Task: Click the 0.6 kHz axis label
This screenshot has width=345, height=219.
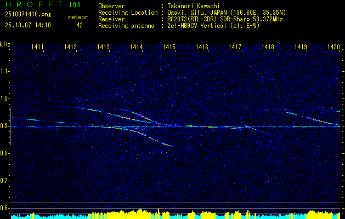Action: tap(4, 208)
